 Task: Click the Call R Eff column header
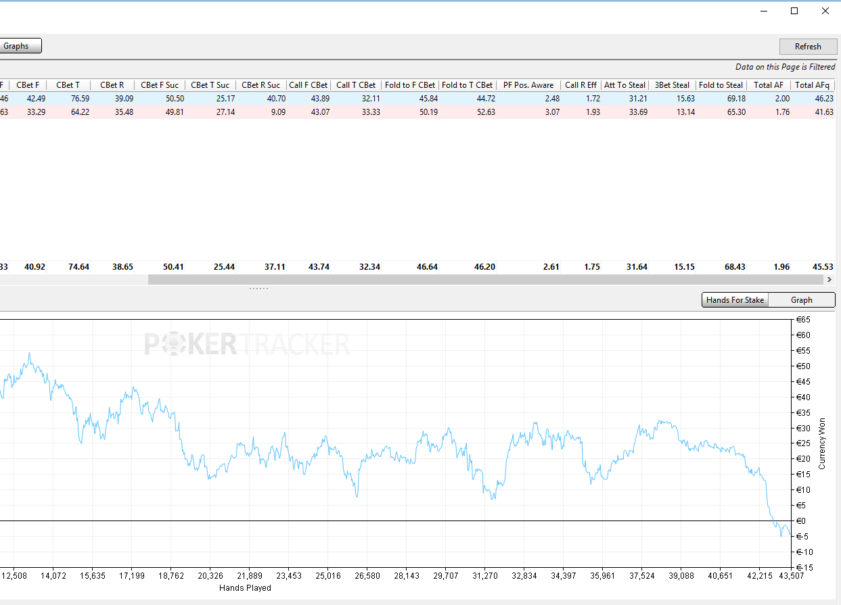pyautogui.click(x=581, y=85)
